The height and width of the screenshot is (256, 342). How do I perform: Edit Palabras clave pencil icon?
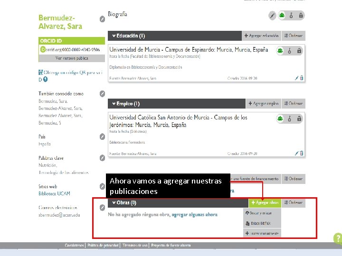pos(102,158)
